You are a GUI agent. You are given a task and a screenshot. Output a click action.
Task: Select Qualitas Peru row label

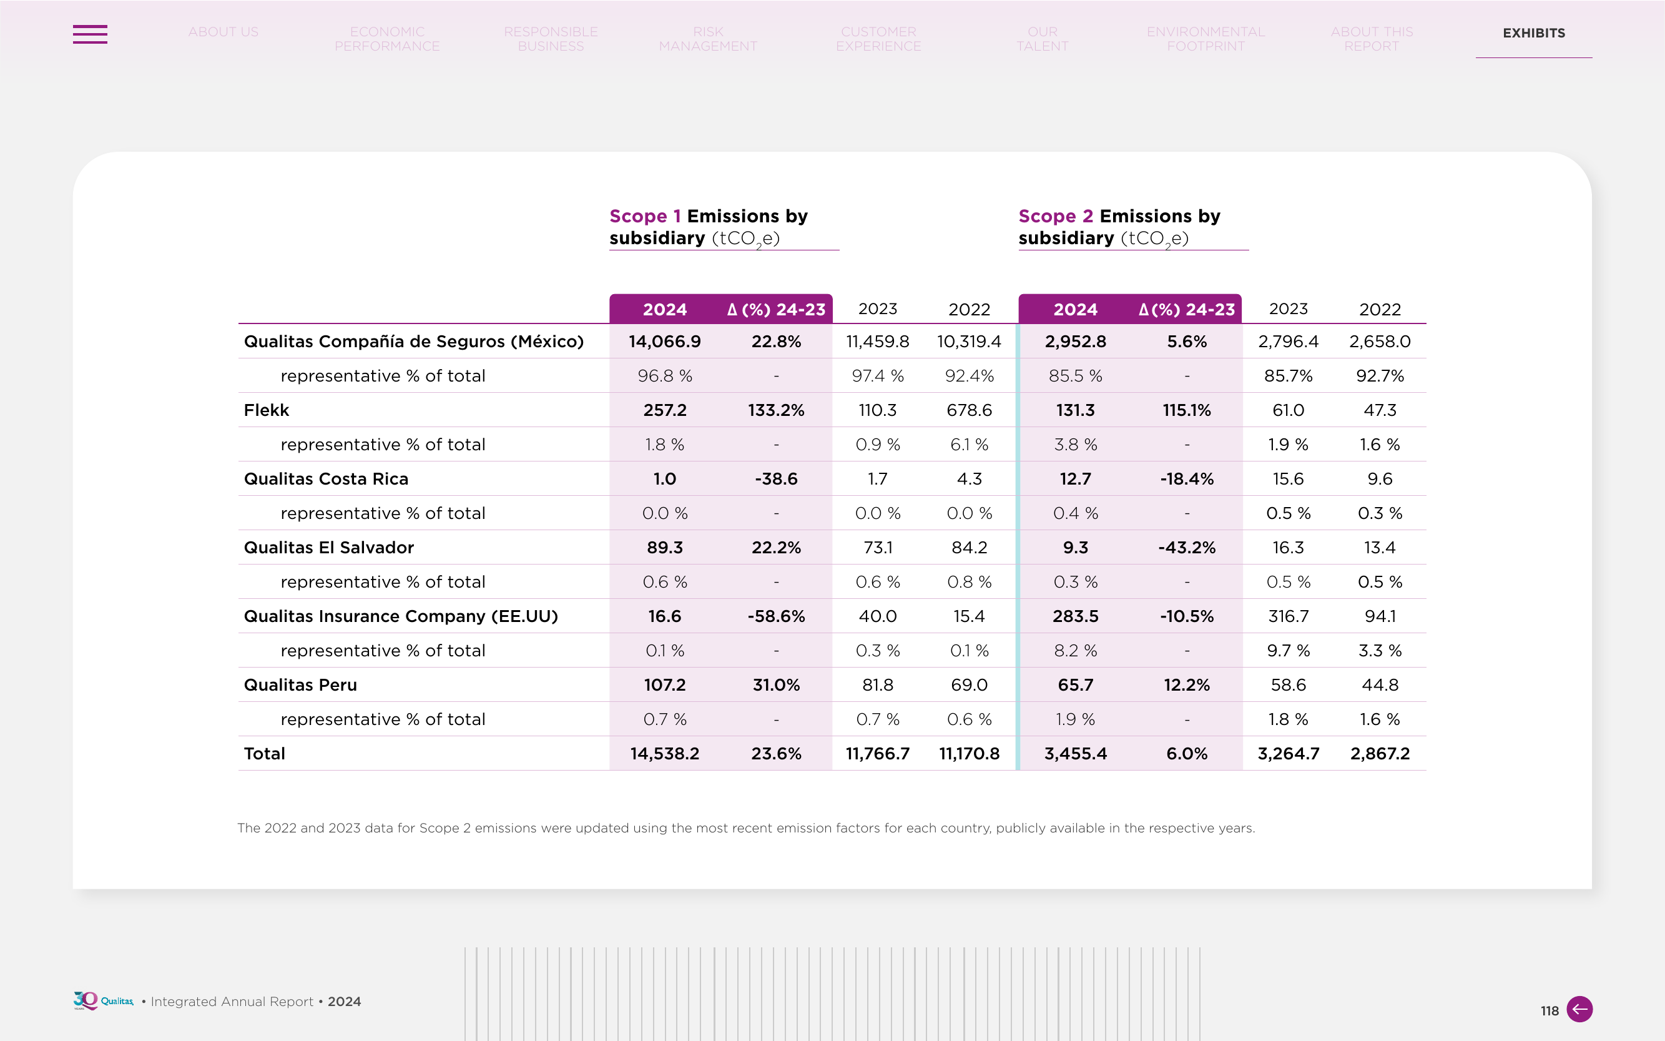coord(300,685)
